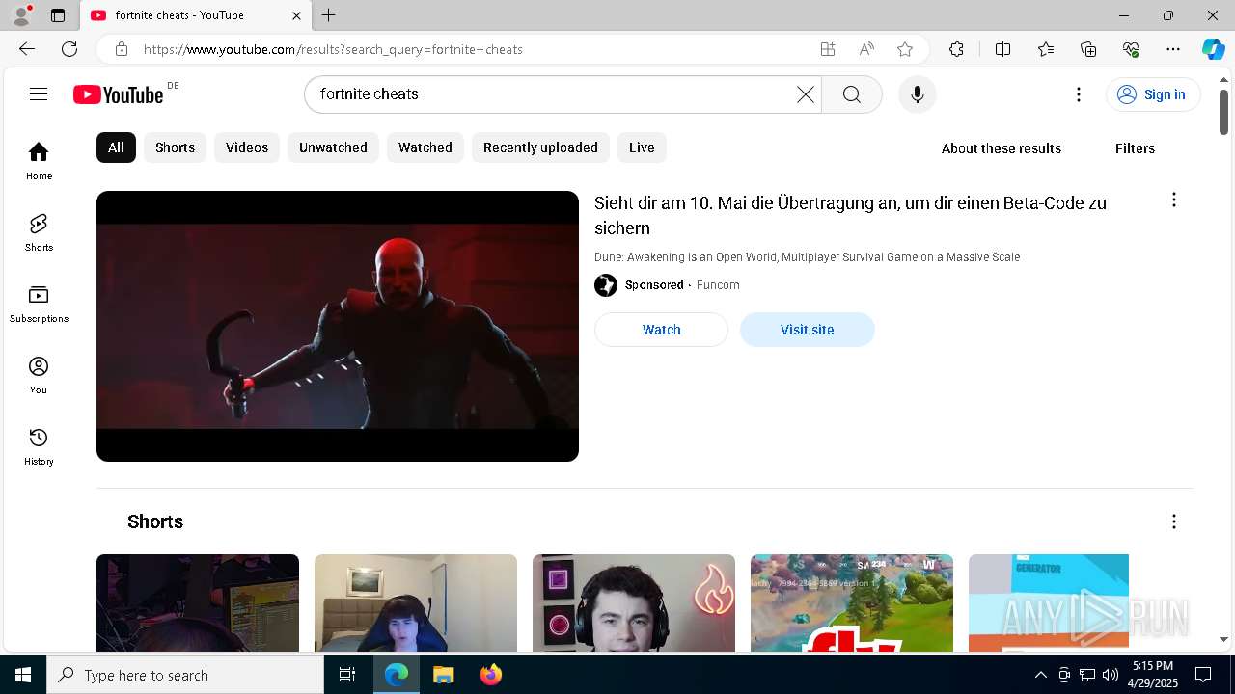Sign in to YouTube
Image resolution: width=1235 pixels, height=694 pixels.
pos(1153,94)
